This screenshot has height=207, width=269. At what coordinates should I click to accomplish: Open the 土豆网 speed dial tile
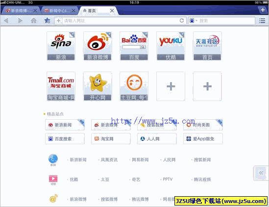point(134,86)
